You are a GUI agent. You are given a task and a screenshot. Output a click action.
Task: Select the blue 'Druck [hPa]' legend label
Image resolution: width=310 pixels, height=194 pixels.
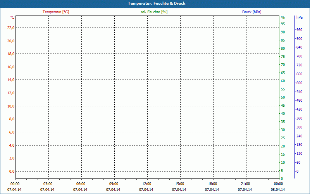coord(251,12)
